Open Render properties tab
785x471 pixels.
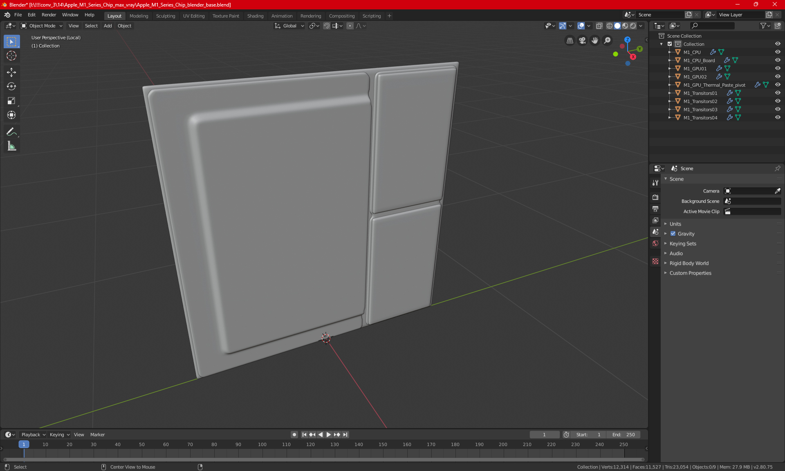click(655, 197)
